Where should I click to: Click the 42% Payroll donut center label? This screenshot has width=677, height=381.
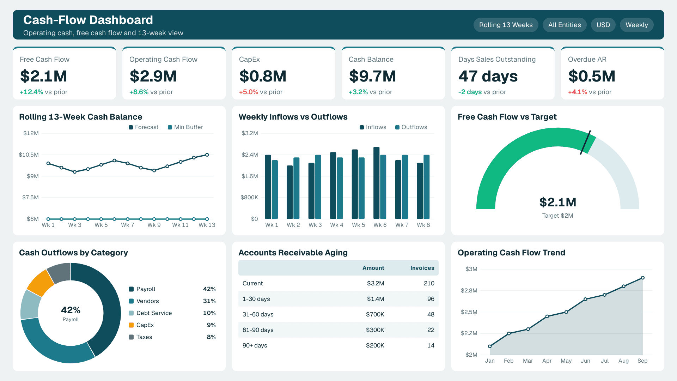[71, 313]
